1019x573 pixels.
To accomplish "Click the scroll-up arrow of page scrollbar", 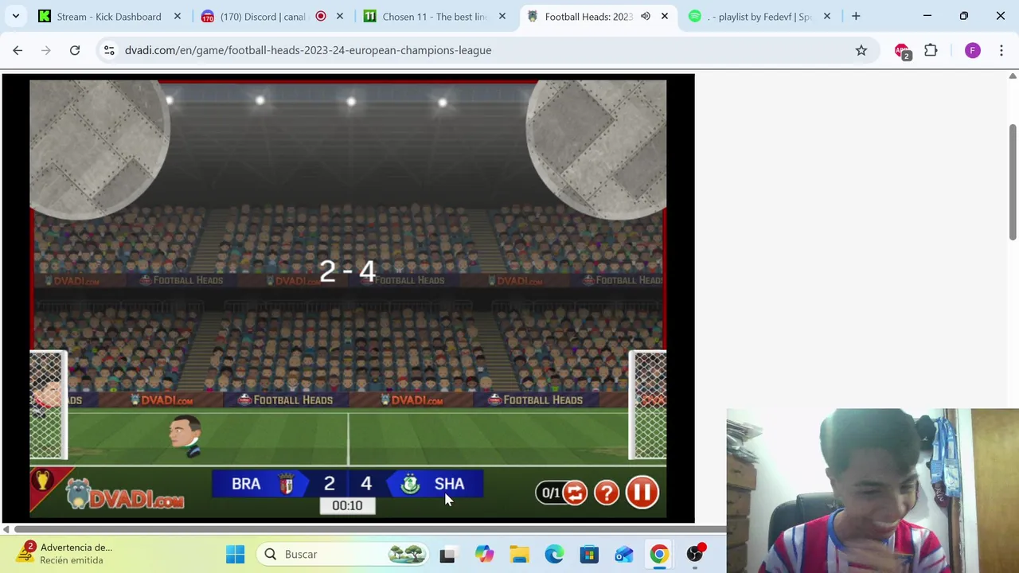I will pos(1013,76).
